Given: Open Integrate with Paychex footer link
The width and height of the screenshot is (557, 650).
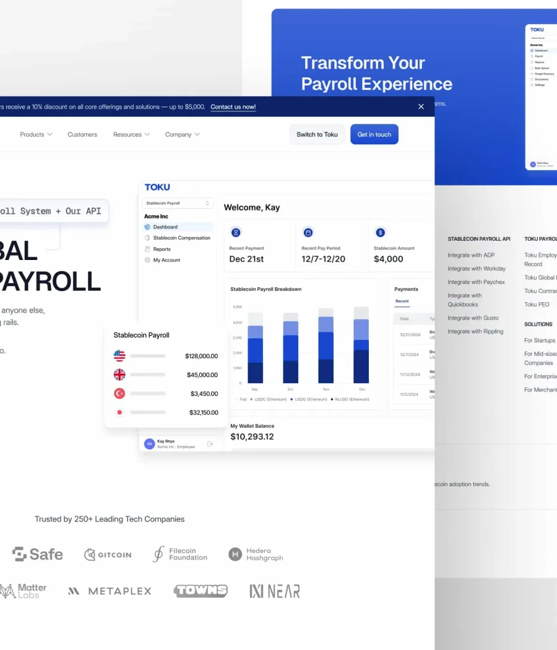Looking at the screenshot, I should [476, 282].
